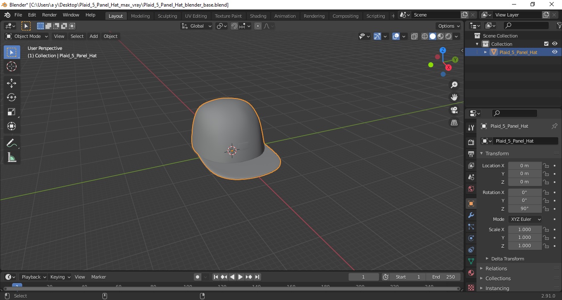The height and width of the screenshot is (300, 562).
Task: Toggle snapping magnet button
Action: click(x=234, y=26)
